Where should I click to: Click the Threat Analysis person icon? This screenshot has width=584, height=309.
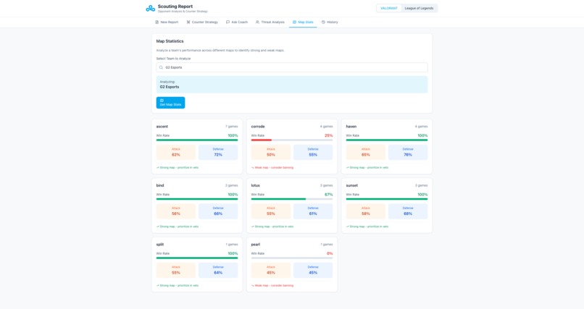click(x=257, y=22)
